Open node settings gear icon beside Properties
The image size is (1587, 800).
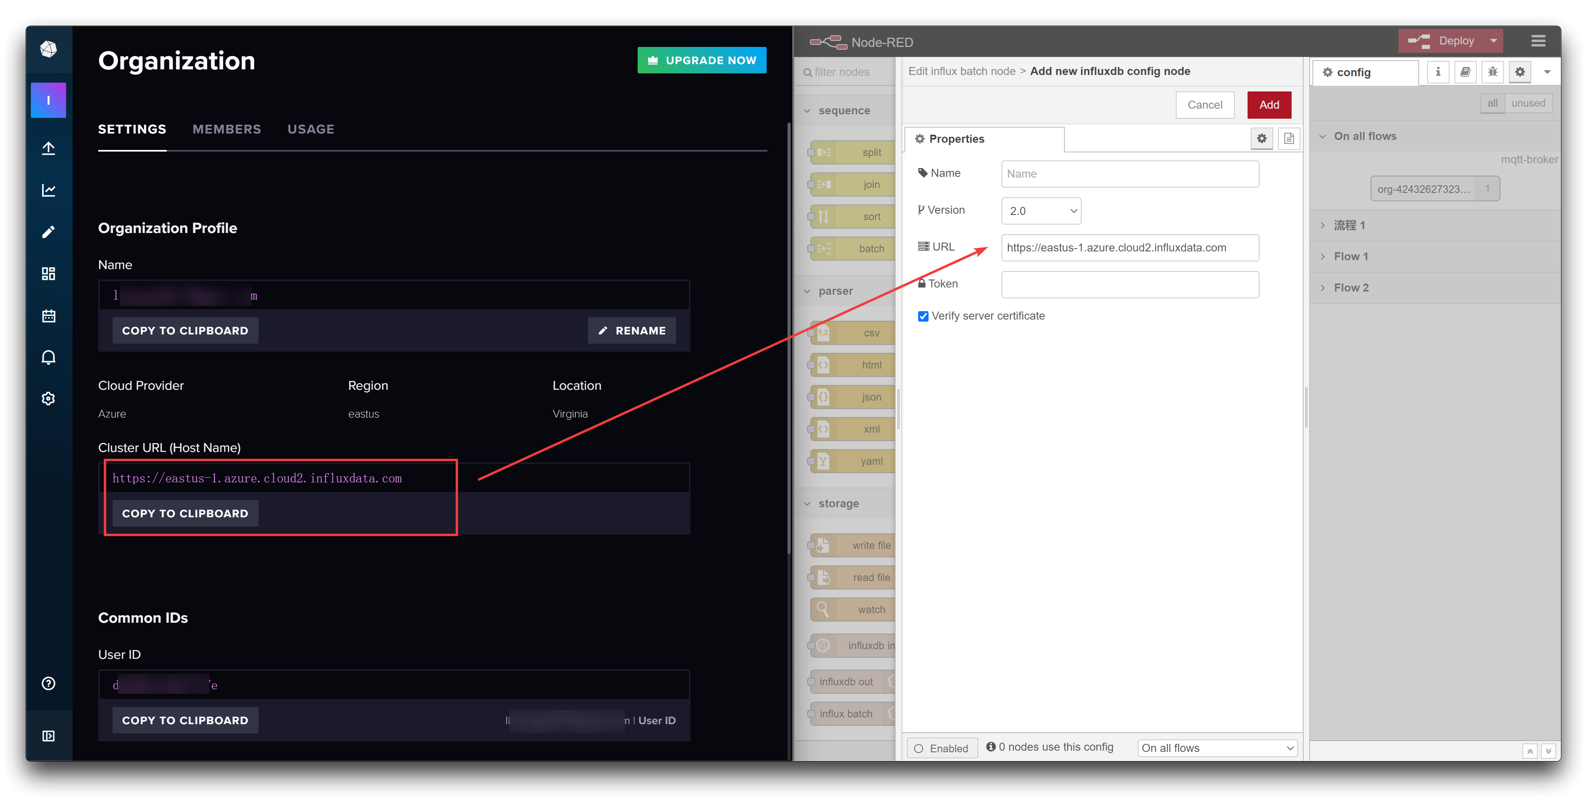(1262, 139)
